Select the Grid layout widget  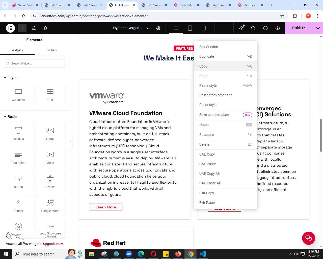[50, 94]
